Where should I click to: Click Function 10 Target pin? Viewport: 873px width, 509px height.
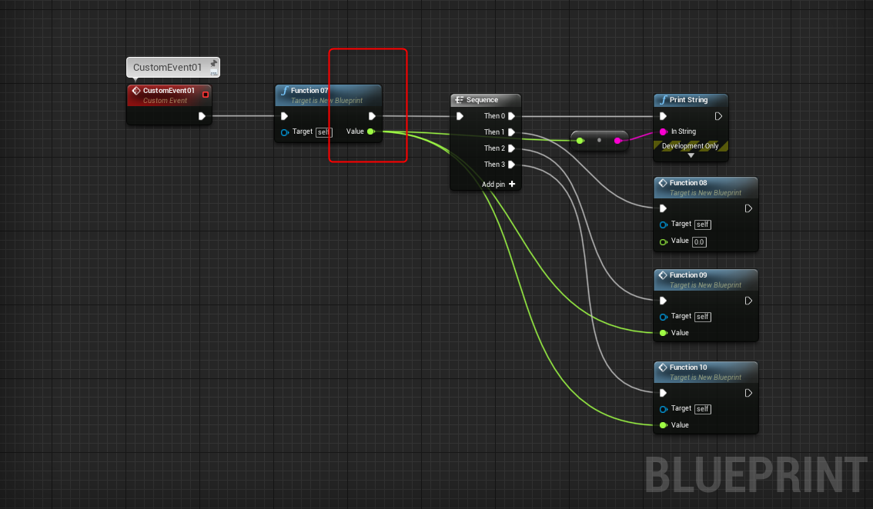[663, 409]
